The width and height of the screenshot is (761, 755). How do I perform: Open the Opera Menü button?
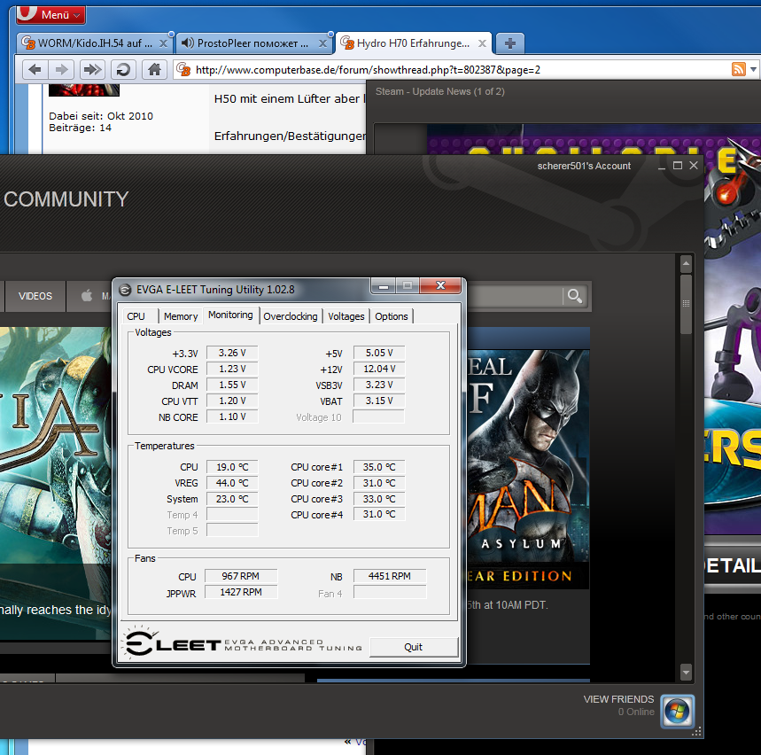coord(51,14)
